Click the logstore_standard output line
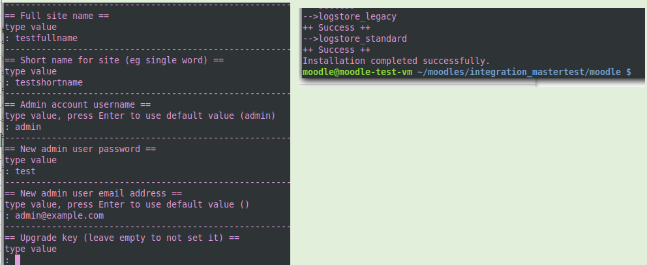This screenshot has width=647, height=265. (355, 39)
